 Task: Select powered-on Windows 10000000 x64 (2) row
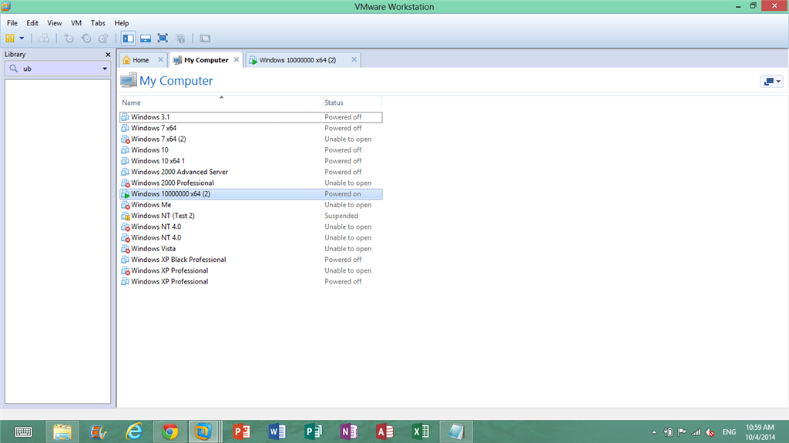pyautogui.click(x=251, y=194)
